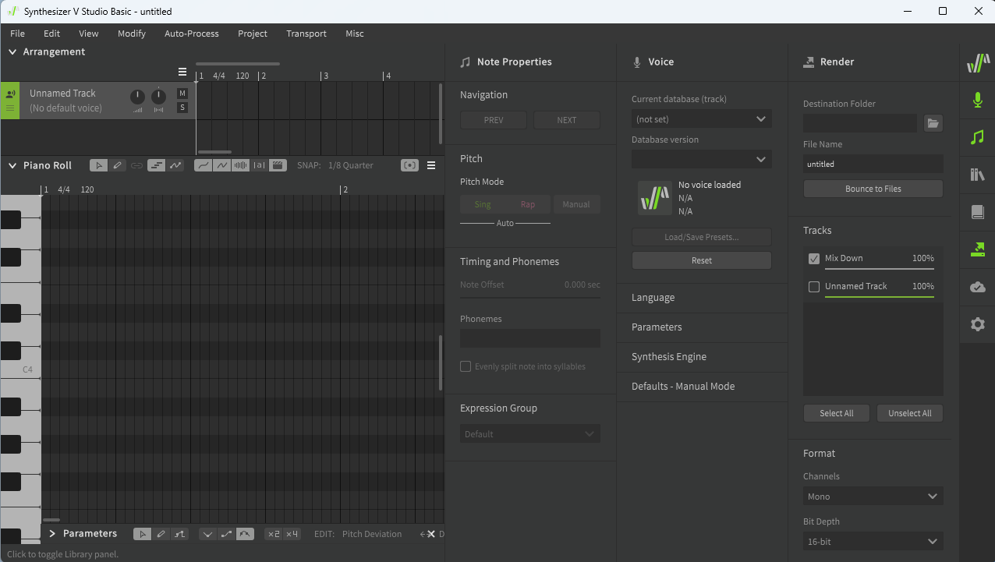Mute the Unnamed Track with M button
The image size is (995, 562).
(182, 94)
